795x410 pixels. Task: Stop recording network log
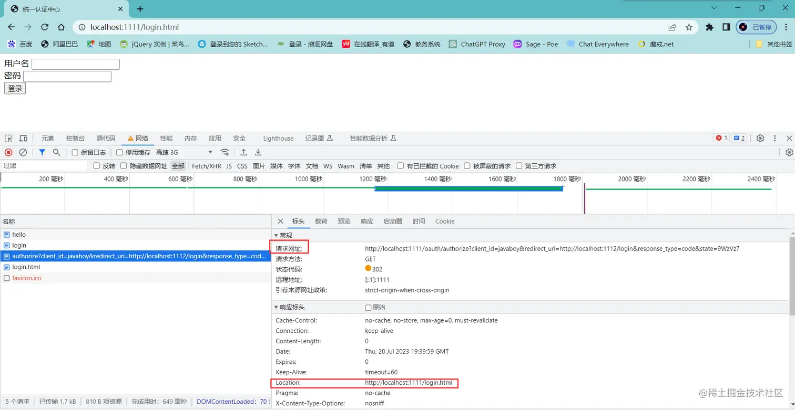pos(8,152)
